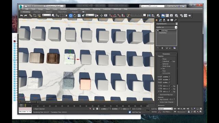Open the Edit menu
The width and height of the screenshot is (219, 123).
pyautogui.click(x=27, y=9)
